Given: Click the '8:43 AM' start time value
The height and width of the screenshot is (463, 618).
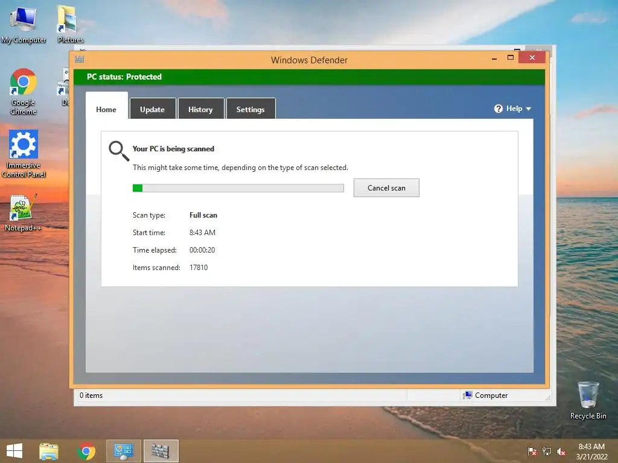Looking at the screenshot, I should (x=202, y=232).
